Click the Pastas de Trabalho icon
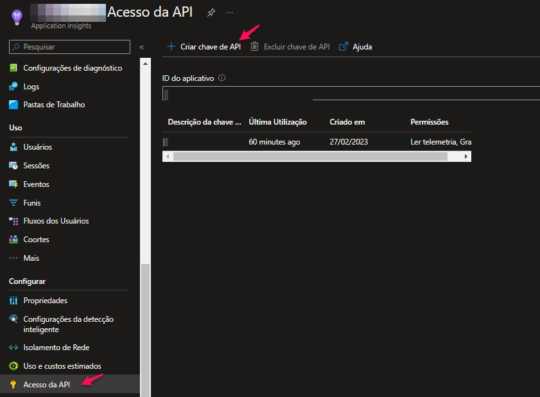 (x=13, y=105)
